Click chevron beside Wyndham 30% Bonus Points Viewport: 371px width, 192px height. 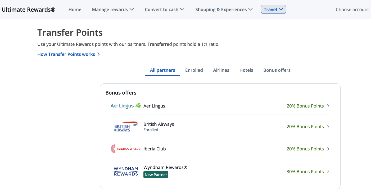coord(328,171)
